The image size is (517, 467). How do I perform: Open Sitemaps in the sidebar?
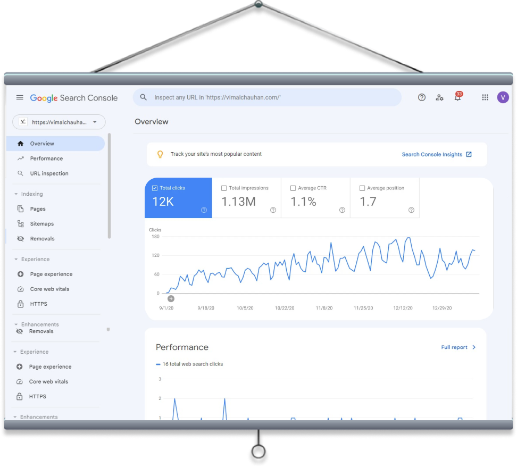pos(41,224)
